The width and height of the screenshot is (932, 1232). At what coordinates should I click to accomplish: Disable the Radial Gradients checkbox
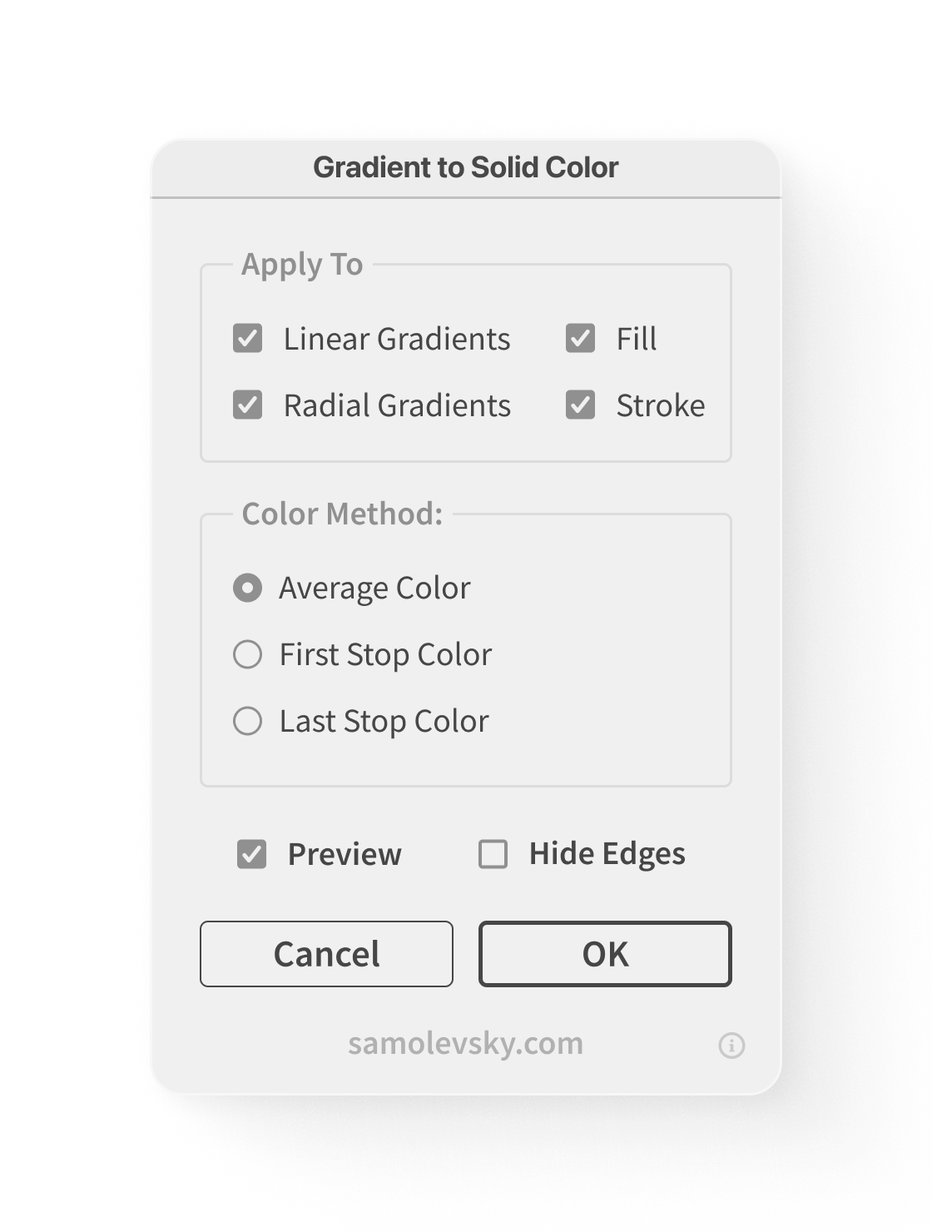pos(248,405)
